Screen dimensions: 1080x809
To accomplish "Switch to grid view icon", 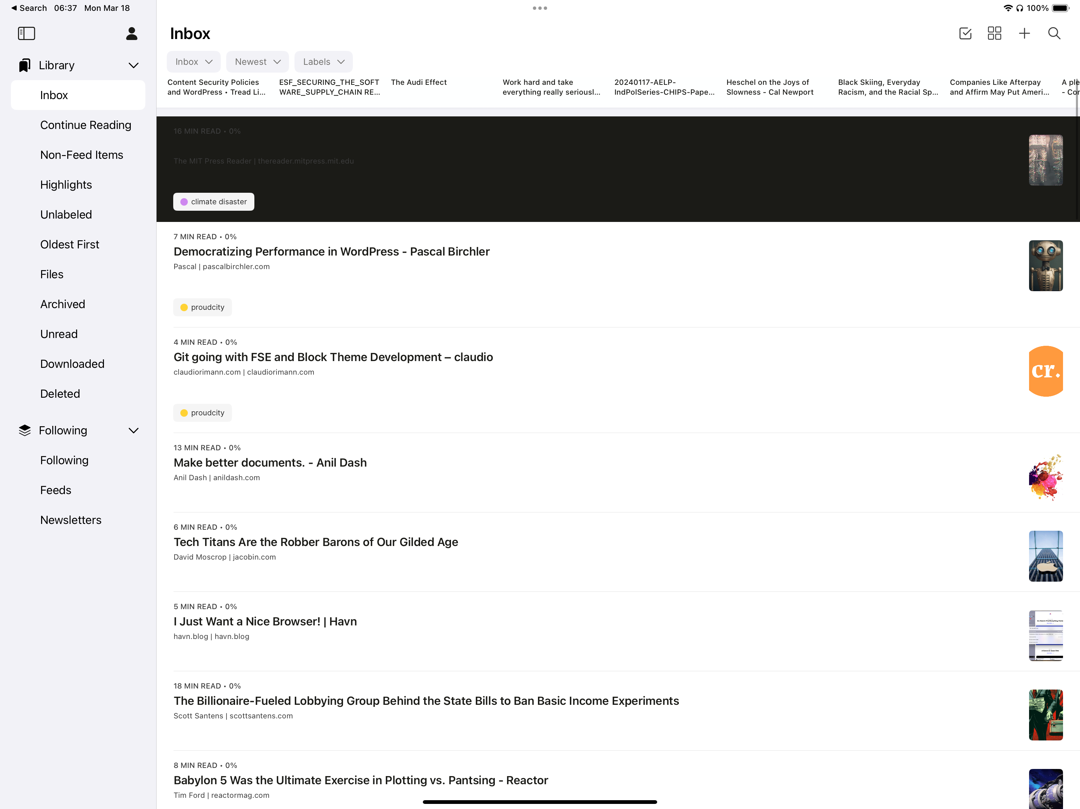I will point(994,34).
